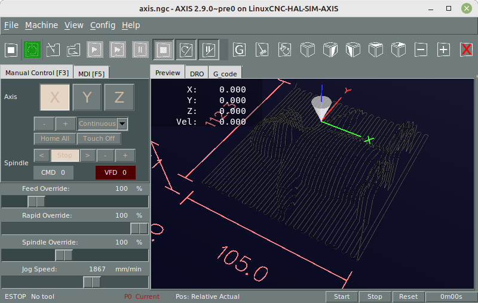This screenshot has height=303, width=478.
Task: Click the Home All button
Action: [55, 139]
